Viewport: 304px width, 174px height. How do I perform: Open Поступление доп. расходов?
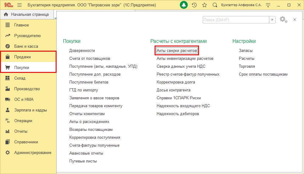95,74
